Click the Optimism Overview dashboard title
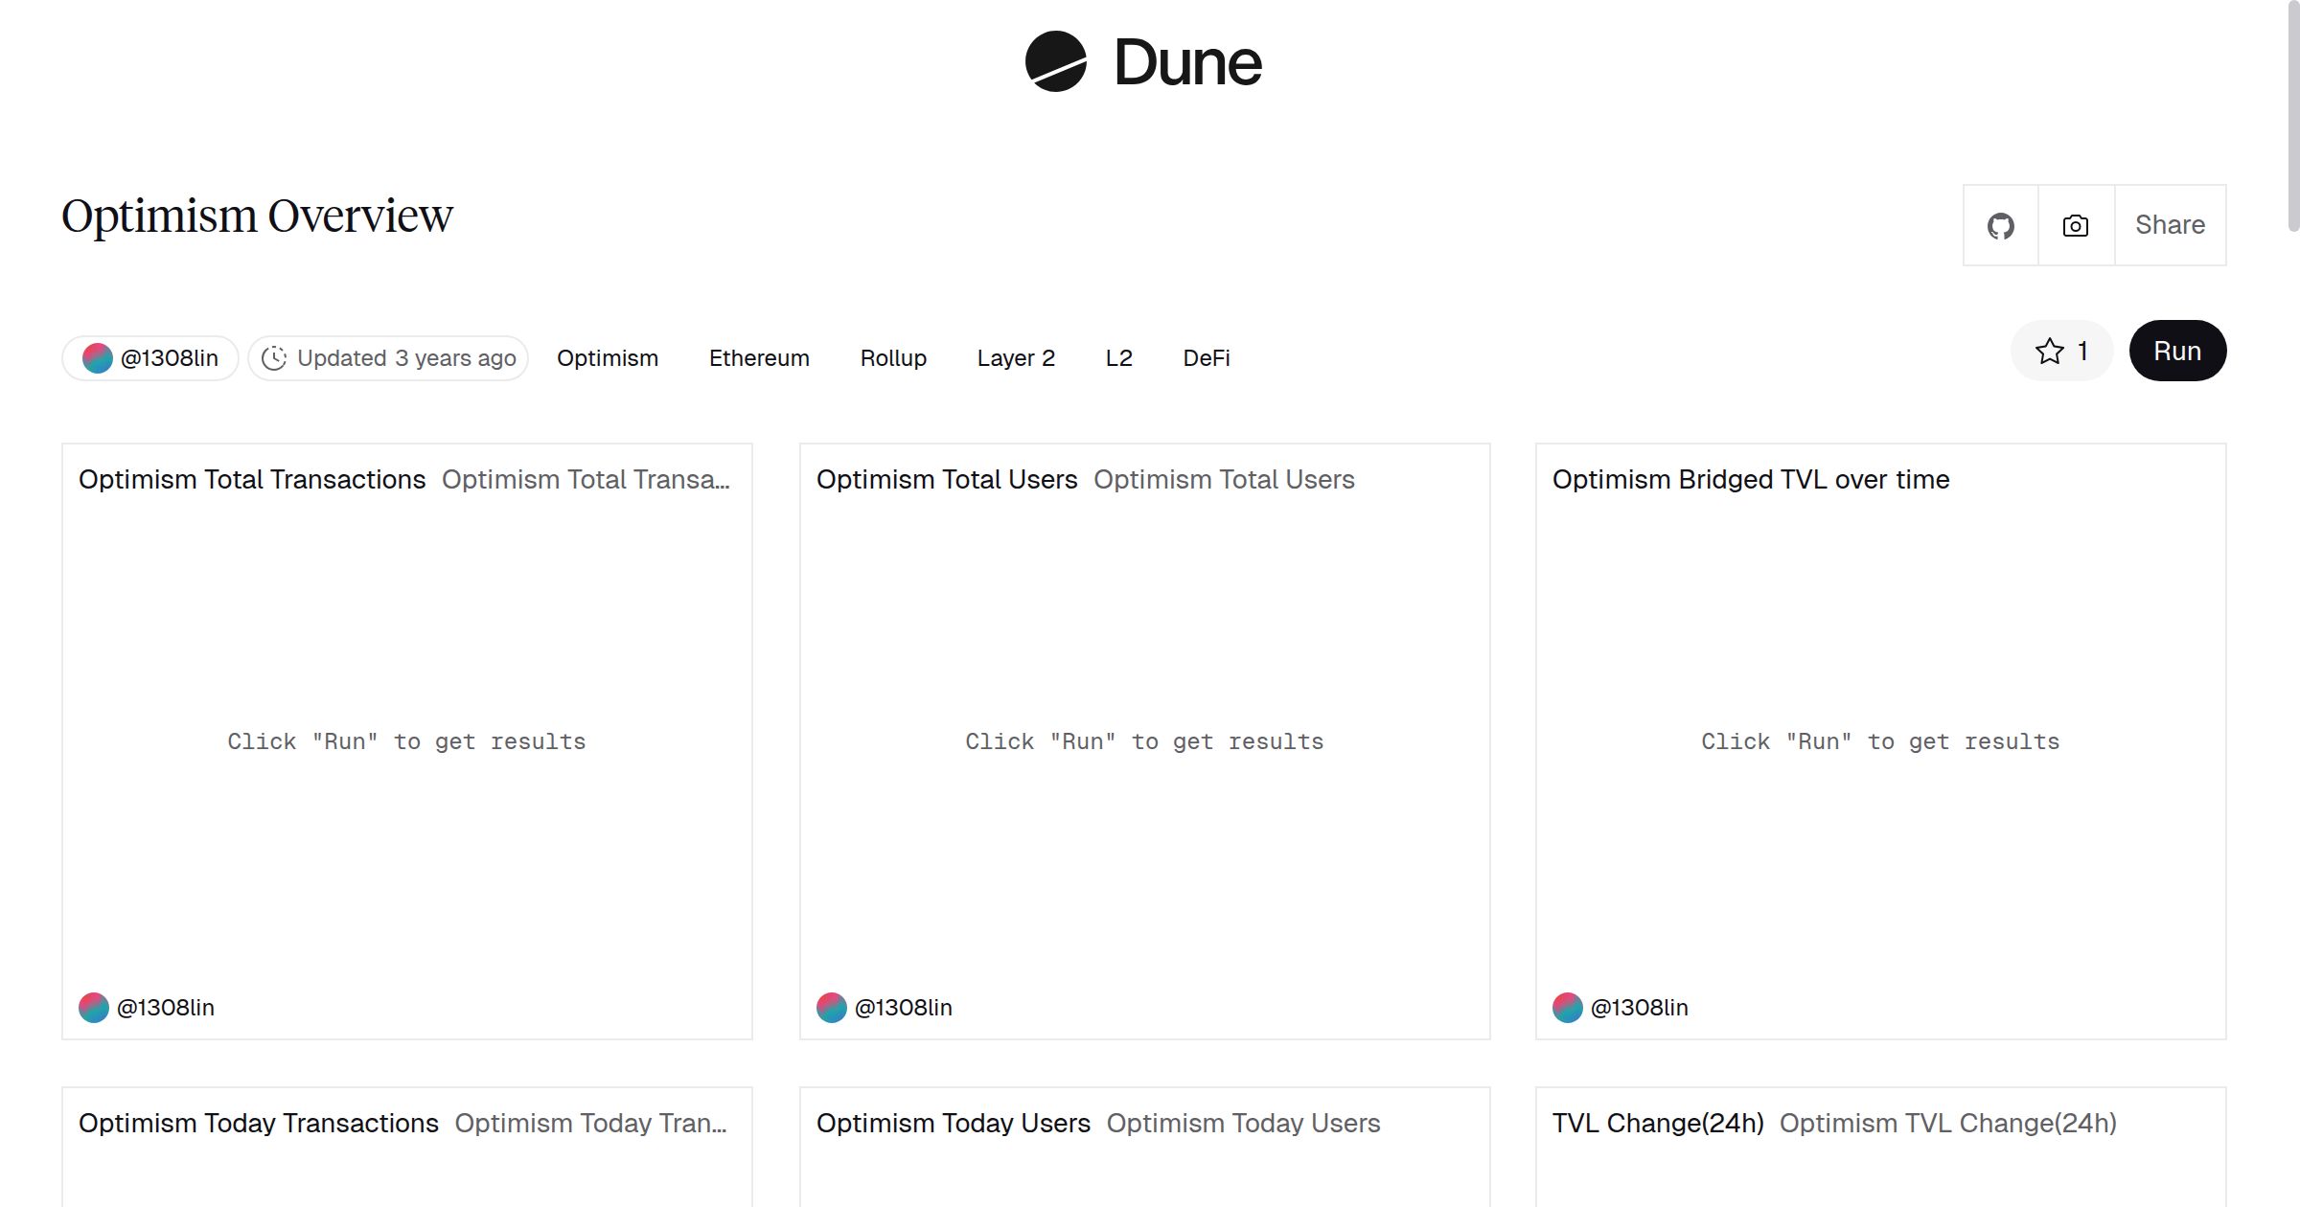The image size is (2300, 1207). (x=257, y=216)
